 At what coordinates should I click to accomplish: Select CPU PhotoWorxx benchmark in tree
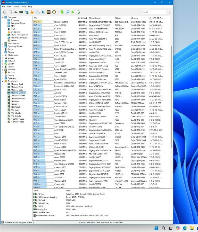(x=18, y=98)
